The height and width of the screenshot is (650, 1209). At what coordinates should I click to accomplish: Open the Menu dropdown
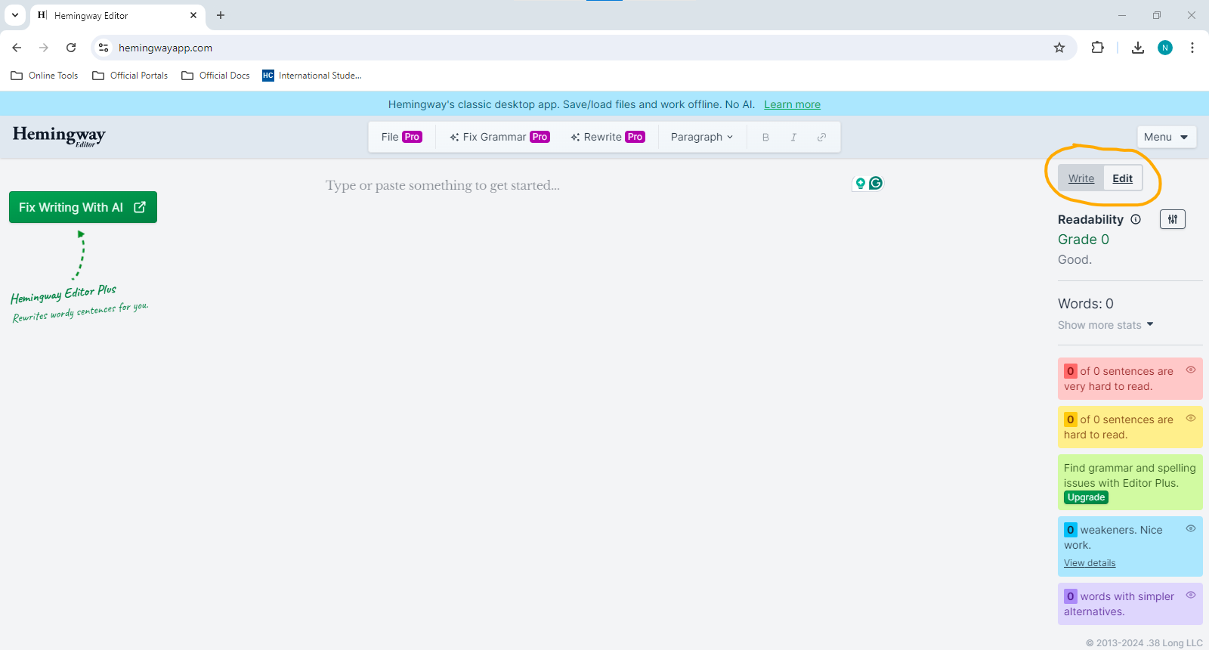click(x=1167, y=137)
